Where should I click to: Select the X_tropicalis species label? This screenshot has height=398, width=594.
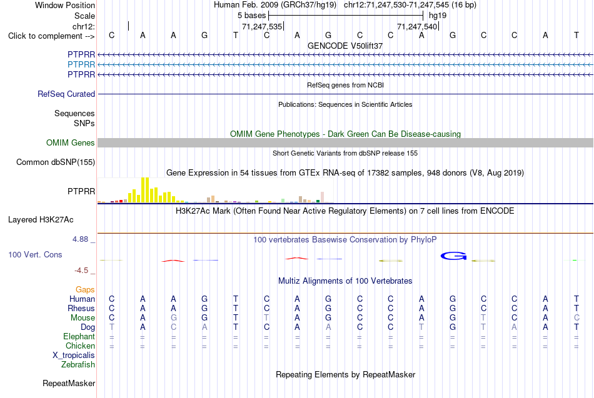(x=74, y=356)
